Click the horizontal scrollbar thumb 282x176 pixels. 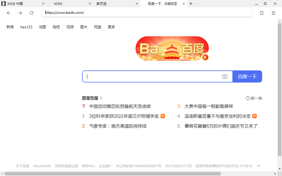click(112, 174)
